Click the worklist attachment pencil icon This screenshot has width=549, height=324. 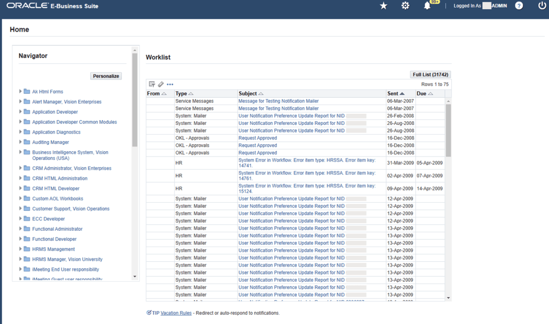tap(161, 84)
